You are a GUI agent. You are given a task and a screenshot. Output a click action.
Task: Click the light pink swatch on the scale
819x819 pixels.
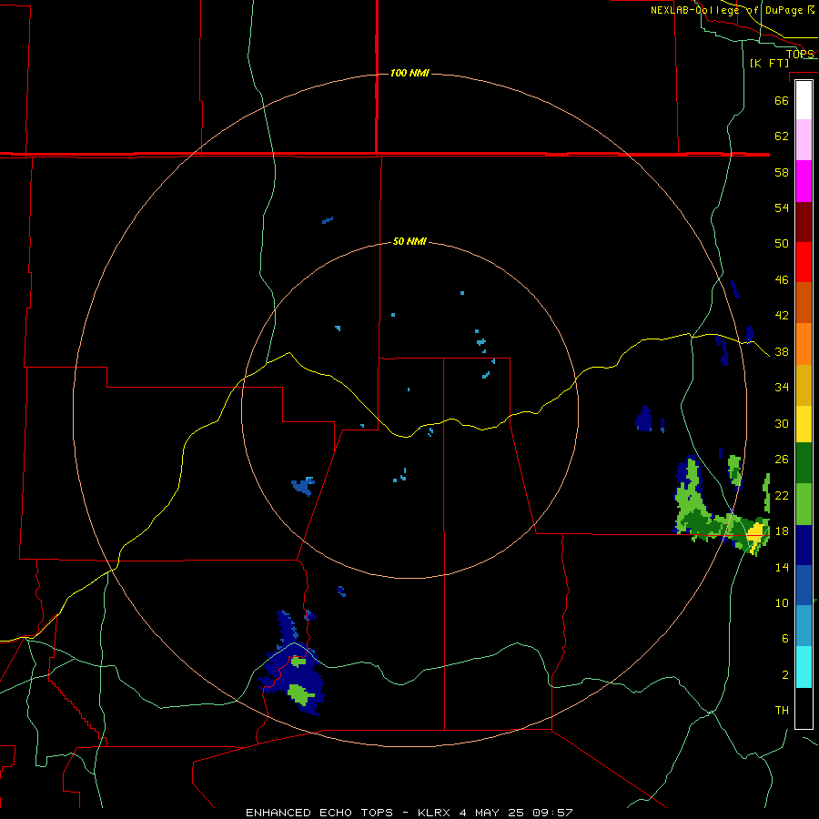804,140
